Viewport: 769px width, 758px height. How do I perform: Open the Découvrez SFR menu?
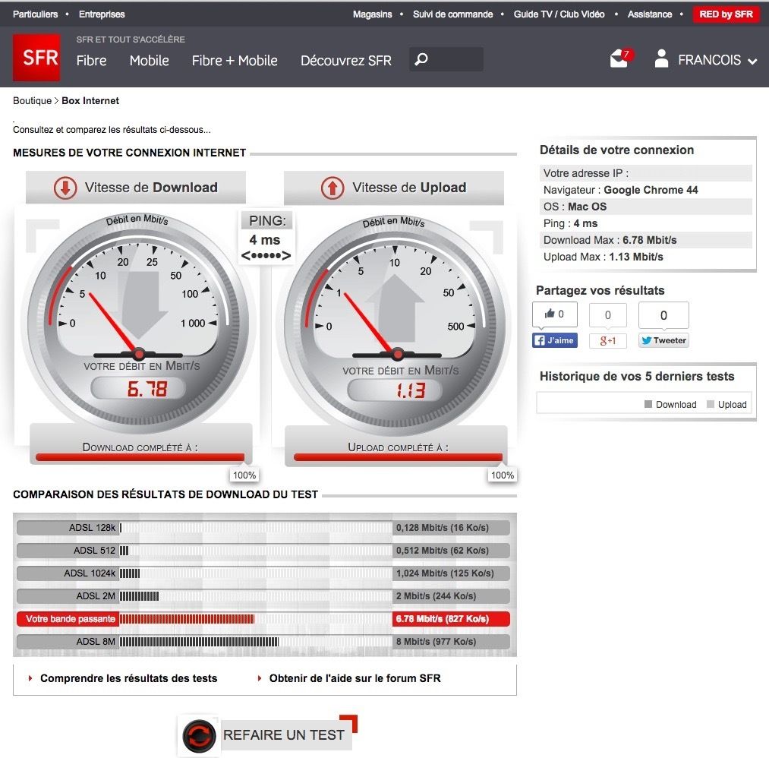tap(345, 60)
